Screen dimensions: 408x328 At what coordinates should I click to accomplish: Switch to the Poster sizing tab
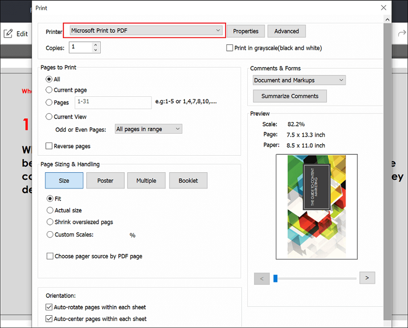pyautogui.click(x=105, y=180)
